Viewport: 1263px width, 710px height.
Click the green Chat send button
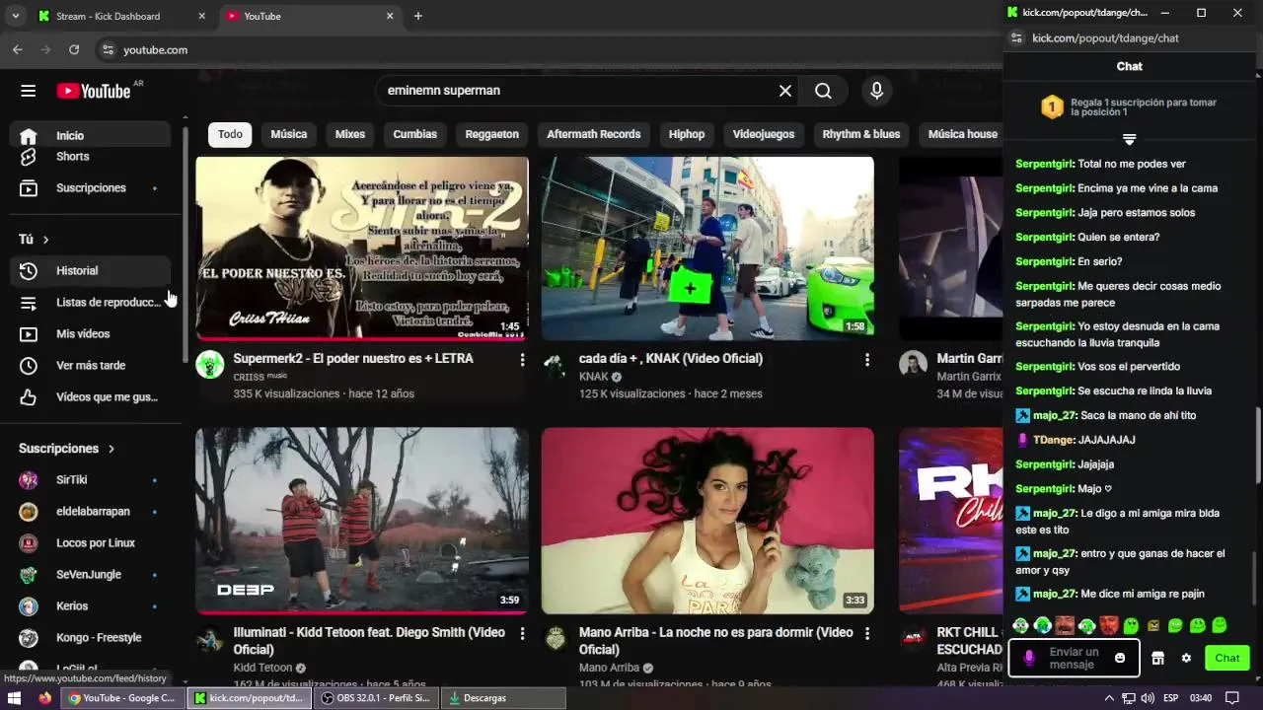[1227, 658]
